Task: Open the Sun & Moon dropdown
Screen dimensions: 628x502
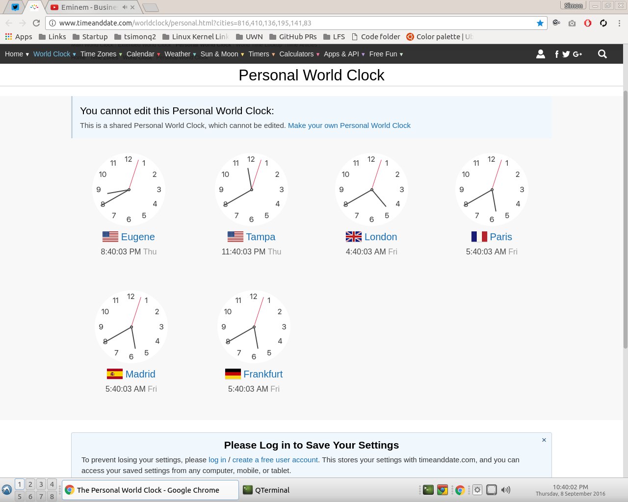Action: (x=222, y=54)
